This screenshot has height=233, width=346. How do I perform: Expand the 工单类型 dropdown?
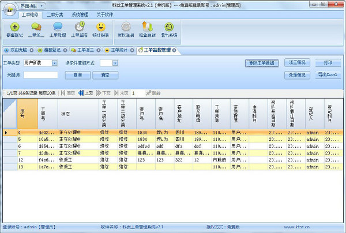click(x=54, y=62)
